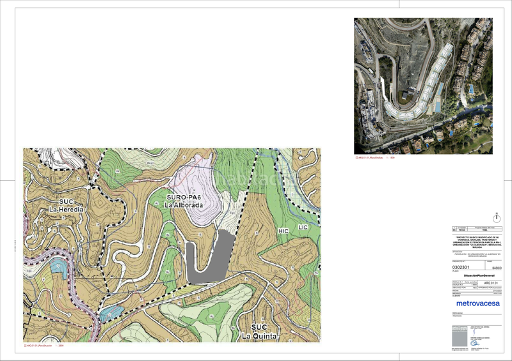The image size is (512, 361).
Task: Click the SUC La Heredia map label
Action: (67, 206)
